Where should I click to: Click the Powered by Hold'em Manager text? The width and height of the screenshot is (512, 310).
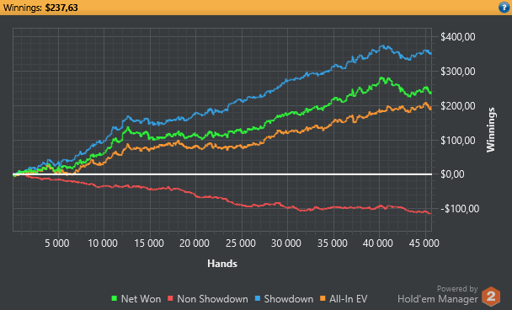point(438,295)
